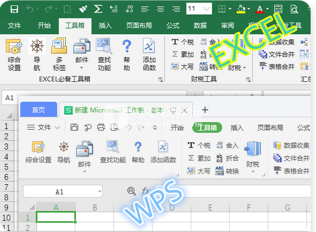Click 折合 button in WPS ribbon
The height and width of the screenshot is (232, 316).
227,158
